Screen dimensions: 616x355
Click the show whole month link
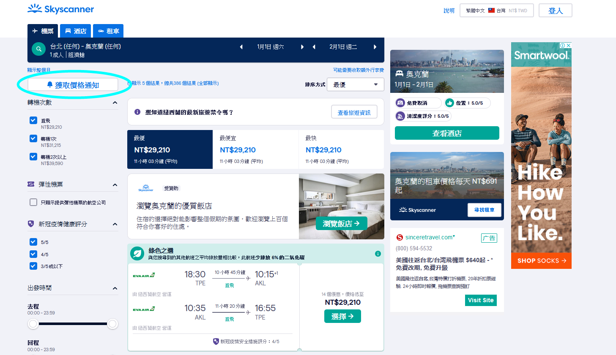point(39,70)
